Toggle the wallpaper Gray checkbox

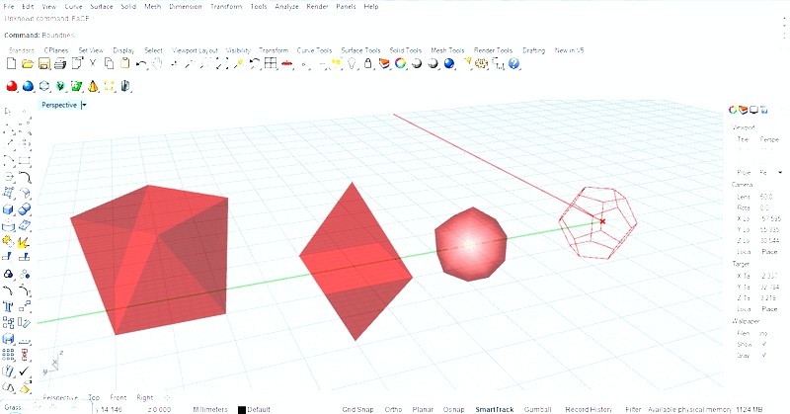764,355
